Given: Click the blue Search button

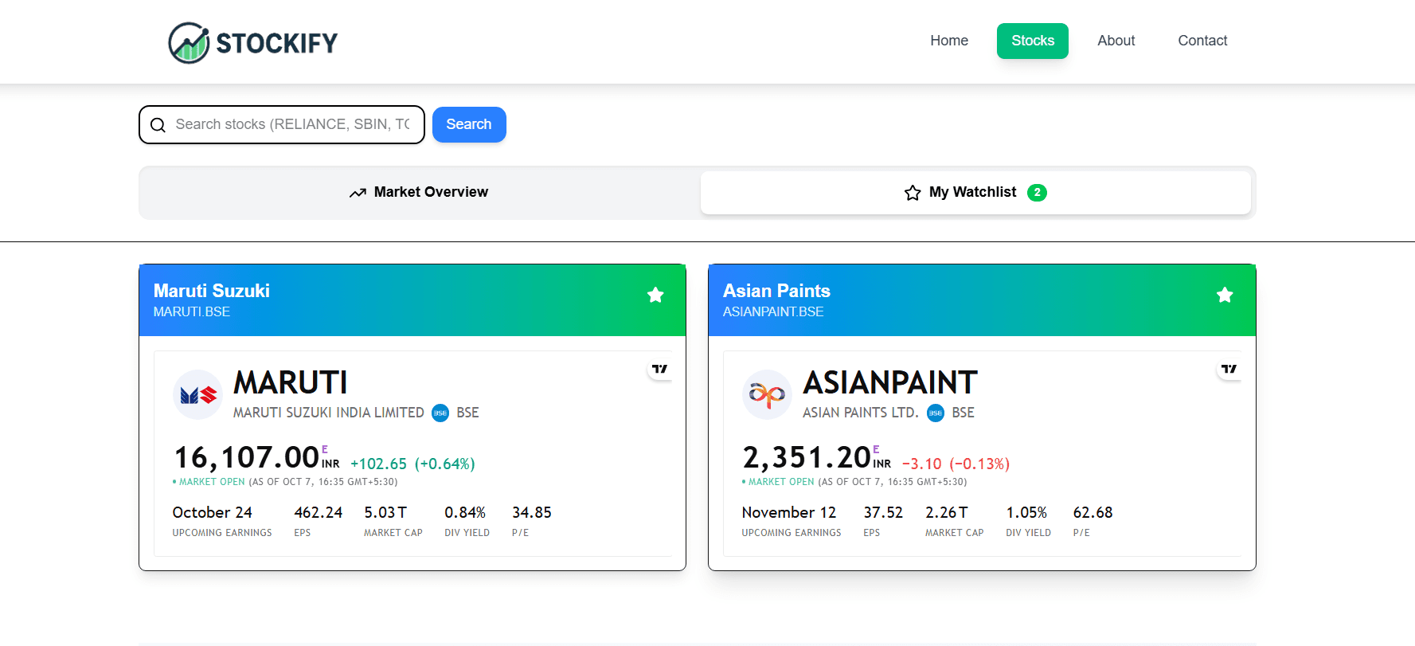Looking at the screenshot, I should (469, 124).
